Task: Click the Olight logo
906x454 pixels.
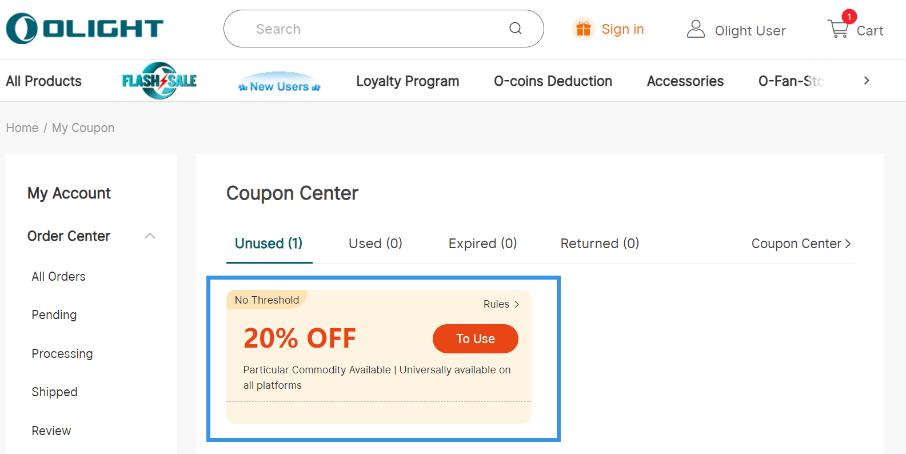Action: (x=85, y=29)
